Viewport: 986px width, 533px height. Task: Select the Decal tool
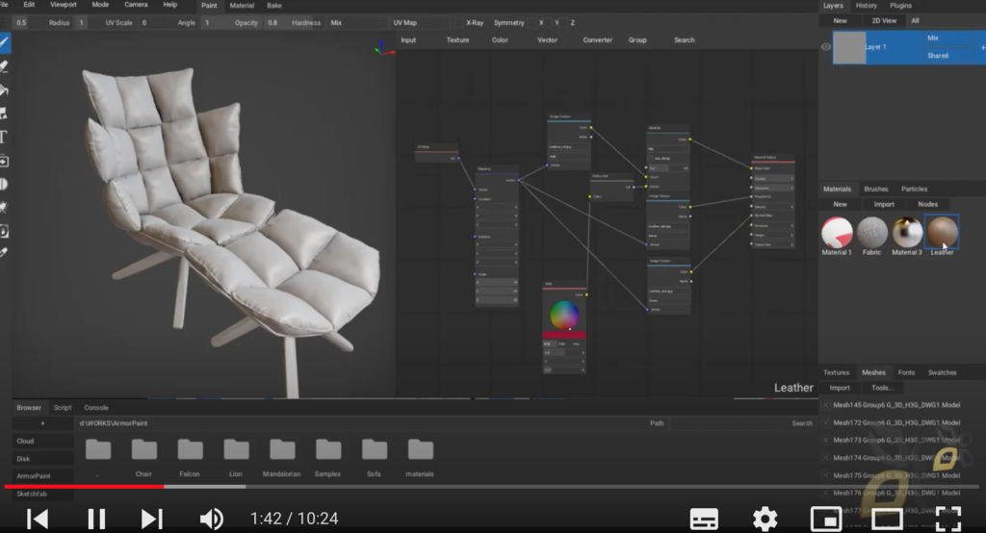5,114
